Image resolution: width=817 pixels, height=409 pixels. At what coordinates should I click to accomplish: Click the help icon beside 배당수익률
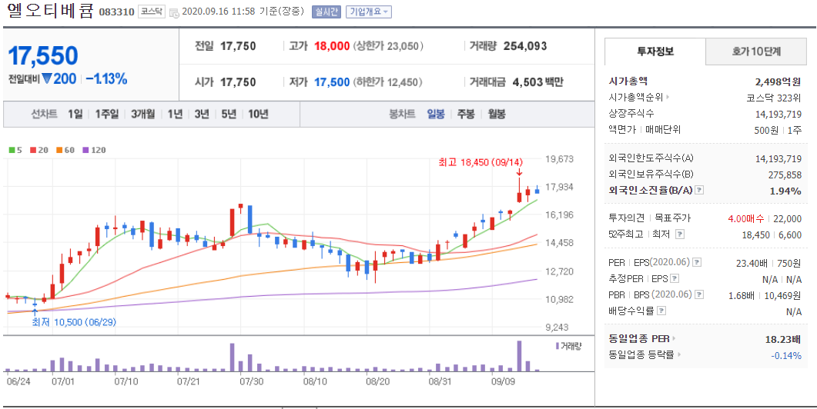pos(661,311)
